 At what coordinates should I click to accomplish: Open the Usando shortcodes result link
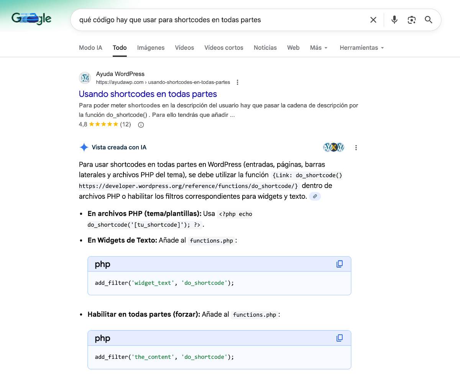click(x=148, y=94)
